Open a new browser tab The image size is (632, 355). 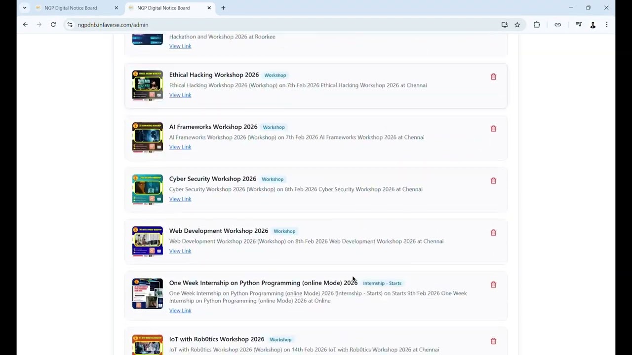pyautogui.click(x=223, y=8)
